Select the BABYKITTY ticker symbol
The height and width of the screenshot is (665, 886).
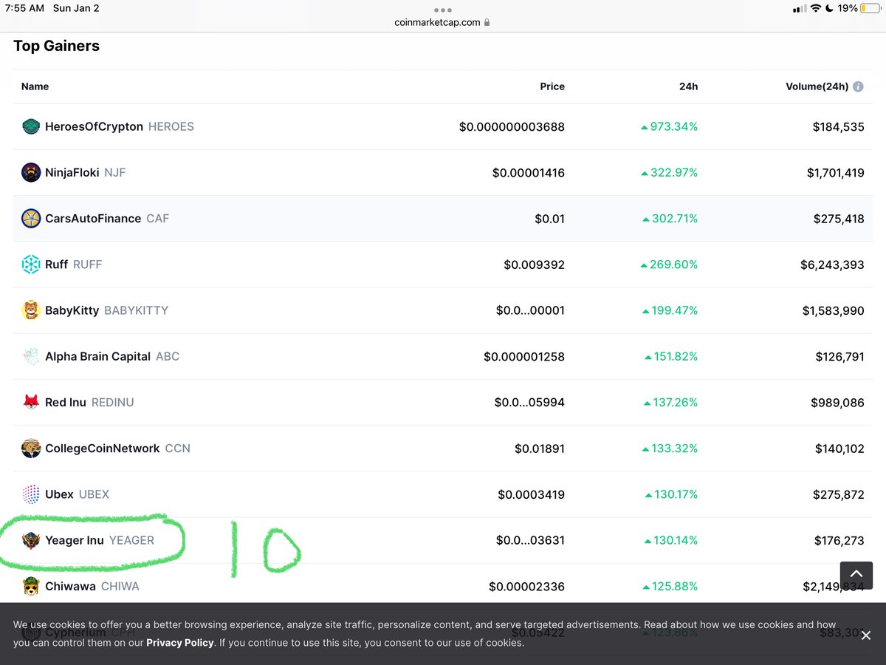coord(136,310)
